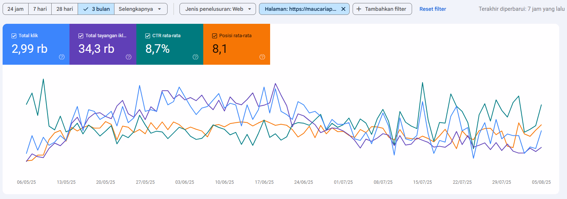Open help icon on CTR rata-rata card
Image resolution: width=567 pixels, height=199 pixels.
tap(195, 57)
